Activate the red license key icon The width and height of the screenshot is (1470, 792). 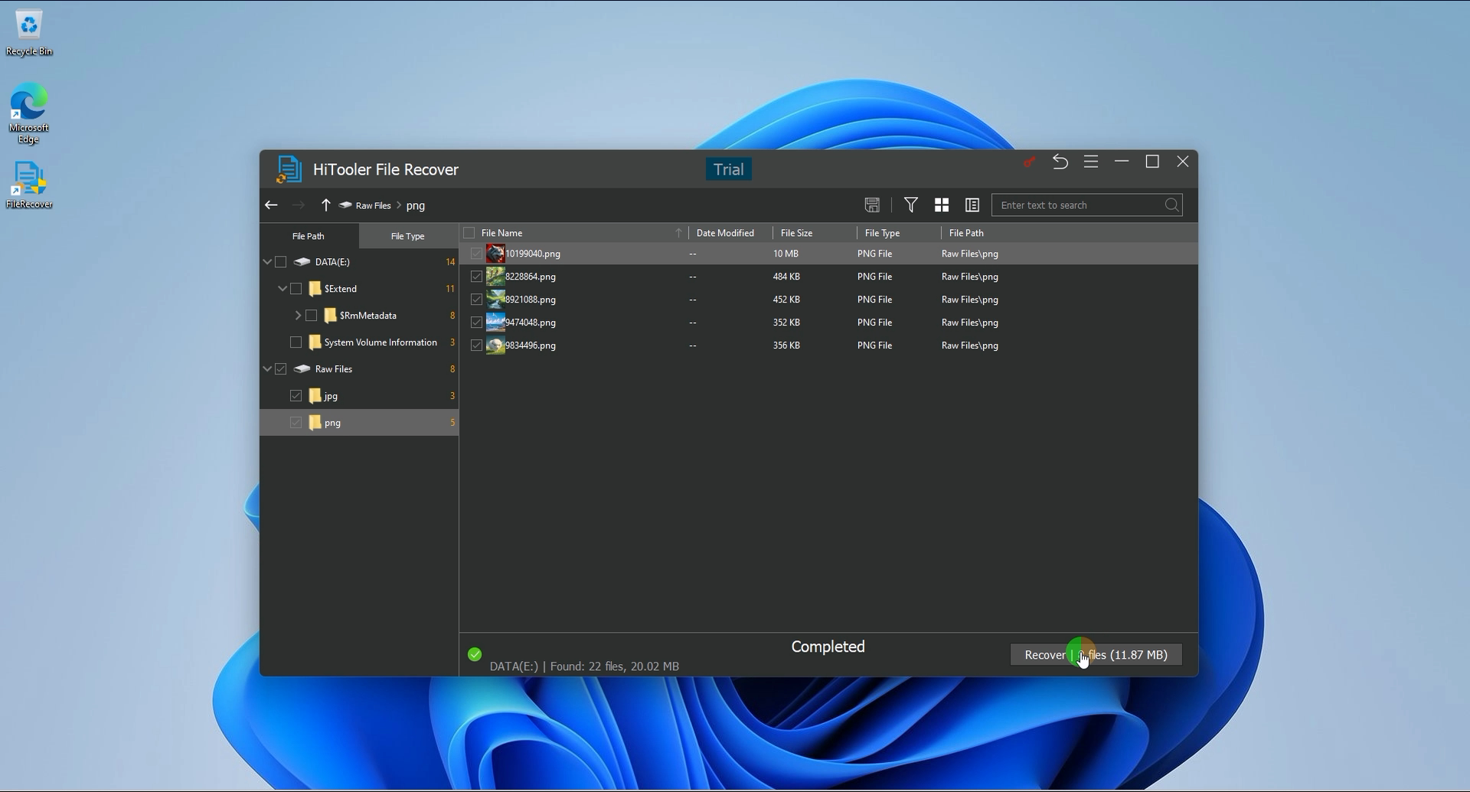tap(1028, 162)
